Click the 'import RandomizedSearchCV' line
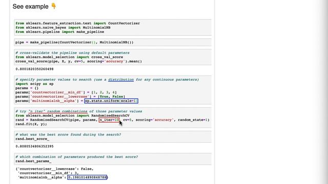Viewport: 328px width, 184px height. (72, 116)
